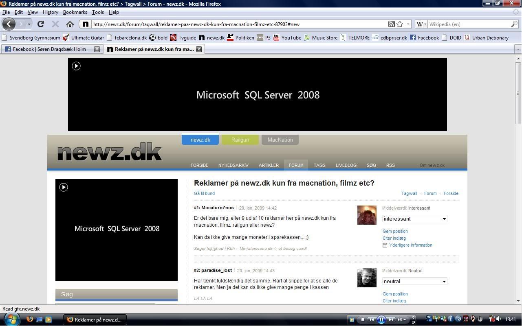Click Gem position under post #2
Image resolution: width=522 pixels, height=326 pixels.
pyautogui.click(x=395, y=294)
